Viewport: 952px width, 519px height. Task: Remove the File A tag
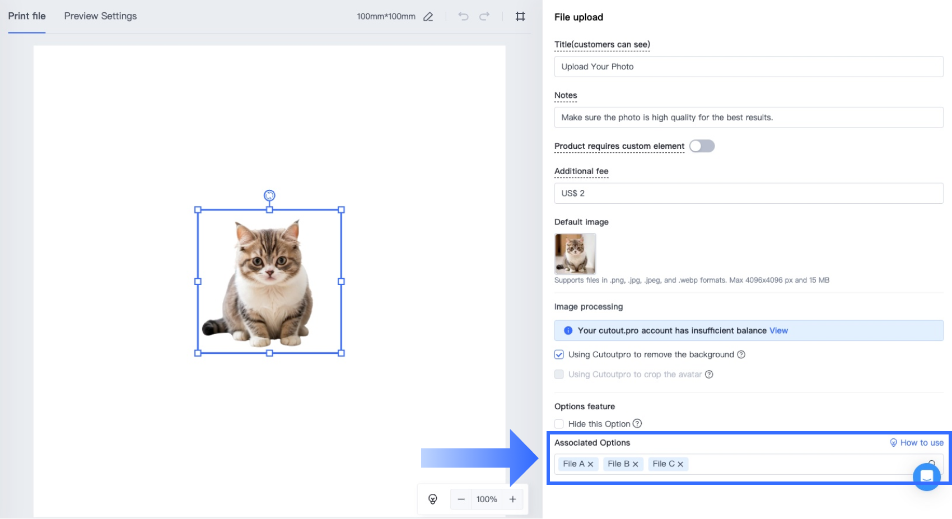(x=590, y=464)
